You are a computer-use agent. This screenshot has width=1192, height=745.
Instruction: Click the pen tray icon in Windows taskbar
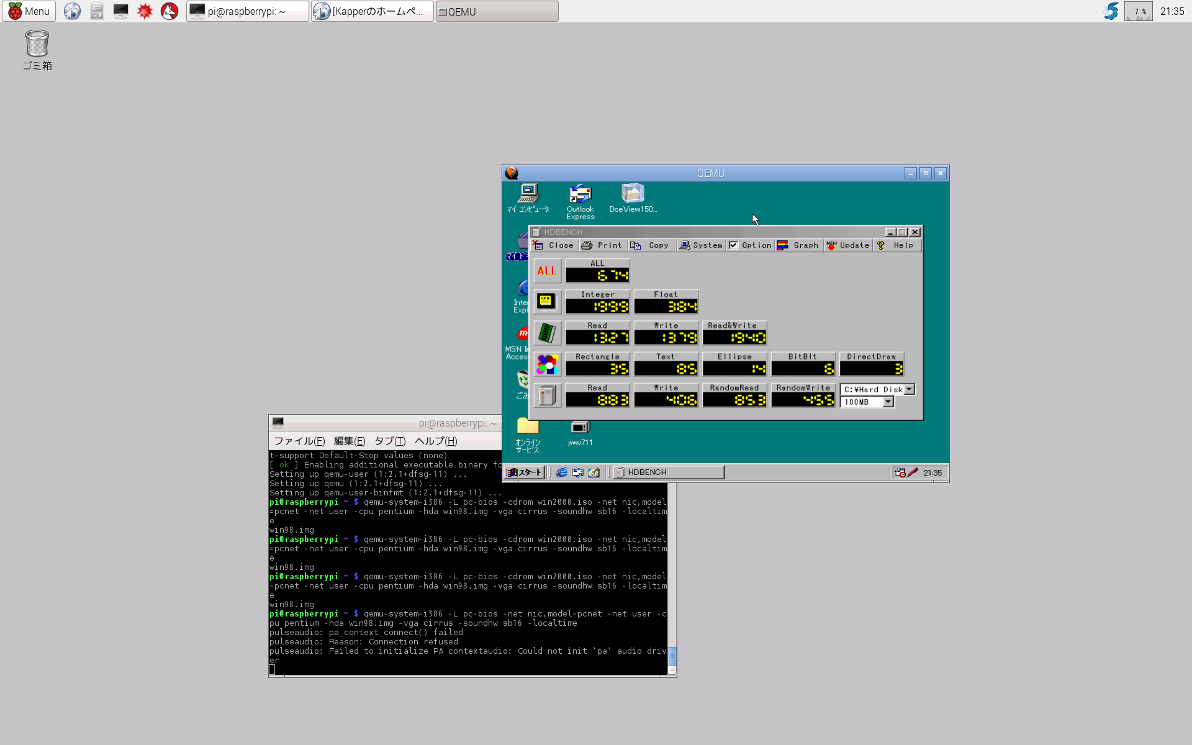913,472
